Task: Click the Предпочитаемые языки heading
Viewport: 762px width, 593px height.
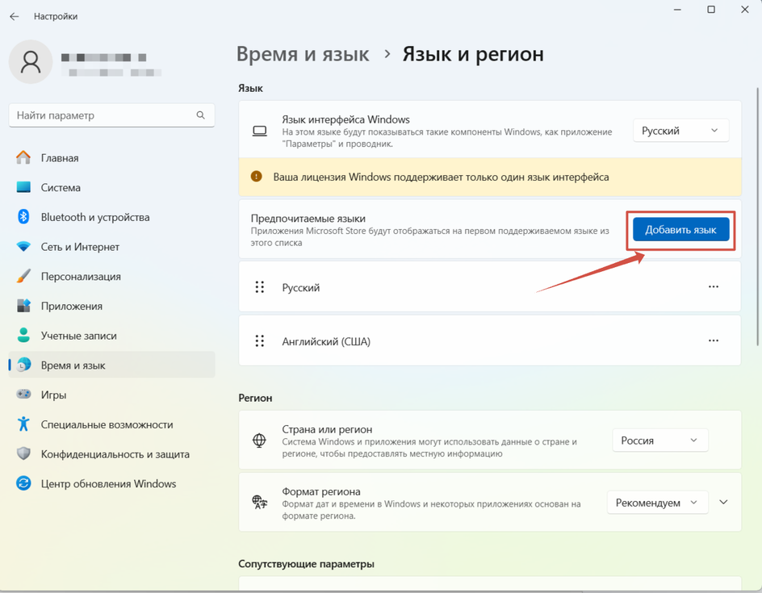Action: pos(308,219)
